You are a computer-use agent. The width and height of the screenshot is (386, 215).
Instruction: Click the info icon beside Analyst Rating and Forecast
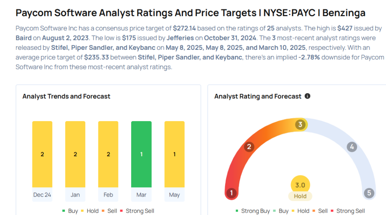click(x=308, y=96)
